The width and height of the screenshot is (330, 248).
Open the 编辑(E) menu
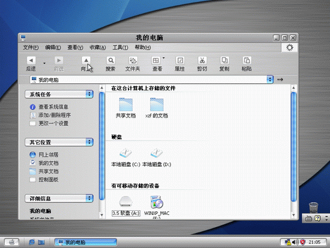click(53, 47)
